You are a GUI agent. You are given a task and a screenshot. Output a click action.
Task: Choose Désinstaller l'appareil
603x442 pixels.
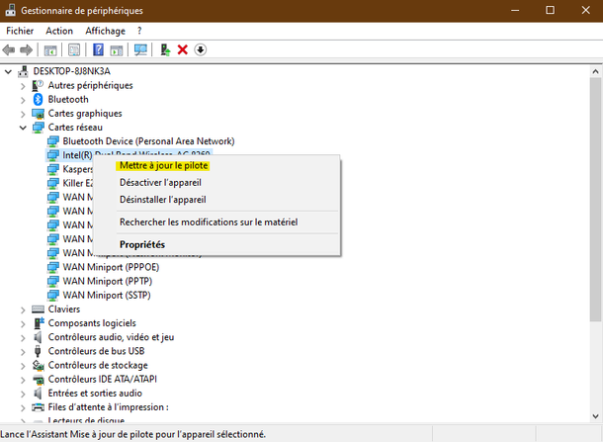coord(163,200)
